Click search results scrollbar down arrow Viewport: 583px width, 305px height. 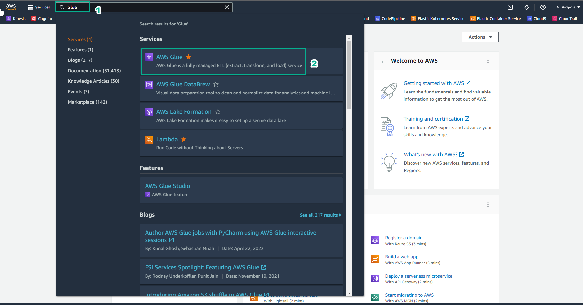pos(349,294)
